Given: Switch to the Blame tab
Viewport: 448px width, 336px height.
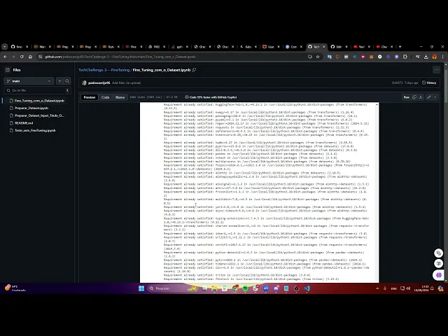Looking at the screenshot, I should click(x=120, y=97).
